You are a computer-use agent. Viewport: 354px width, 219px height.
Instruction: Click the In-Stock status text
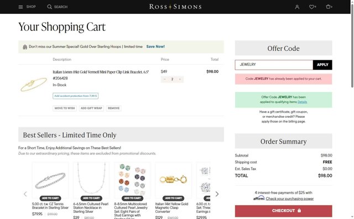60,85
